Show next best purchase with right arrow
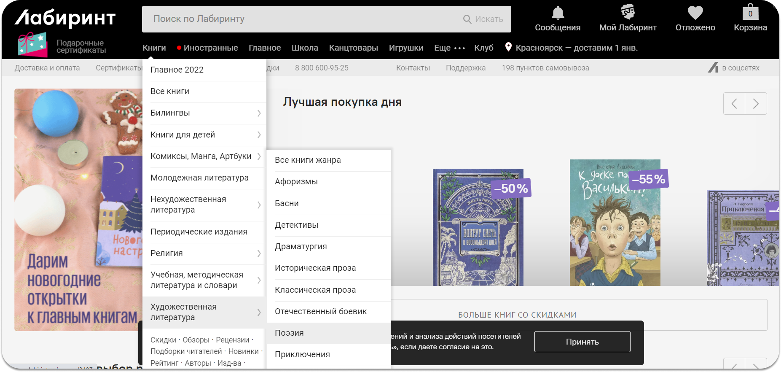781x372 pixels. [756, 104]
